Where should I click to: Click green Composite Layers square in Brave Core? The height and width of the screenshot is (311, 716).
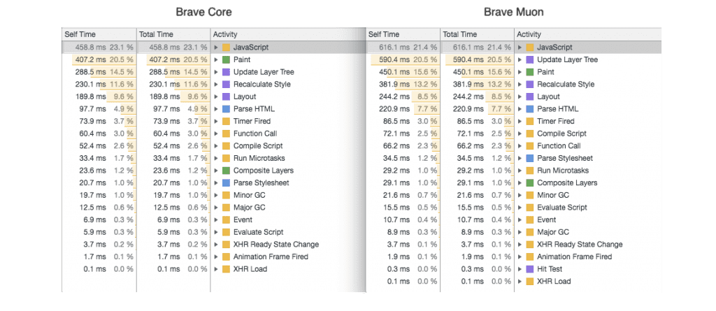(226, 171)
